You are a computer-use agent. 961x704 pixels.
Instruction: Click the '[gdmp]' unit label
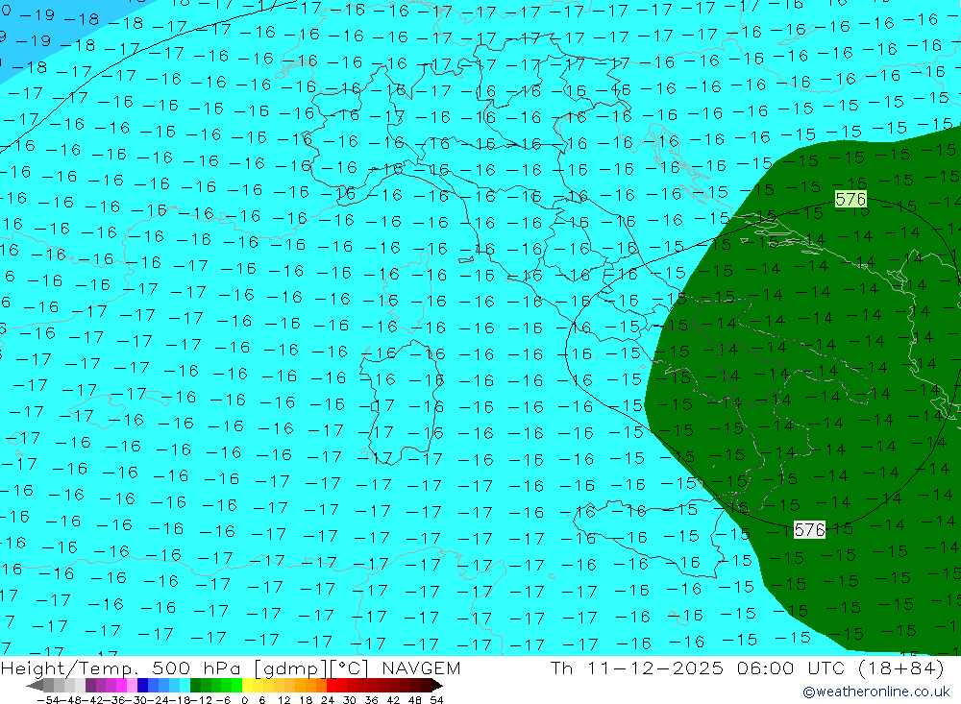click(290, 668)
